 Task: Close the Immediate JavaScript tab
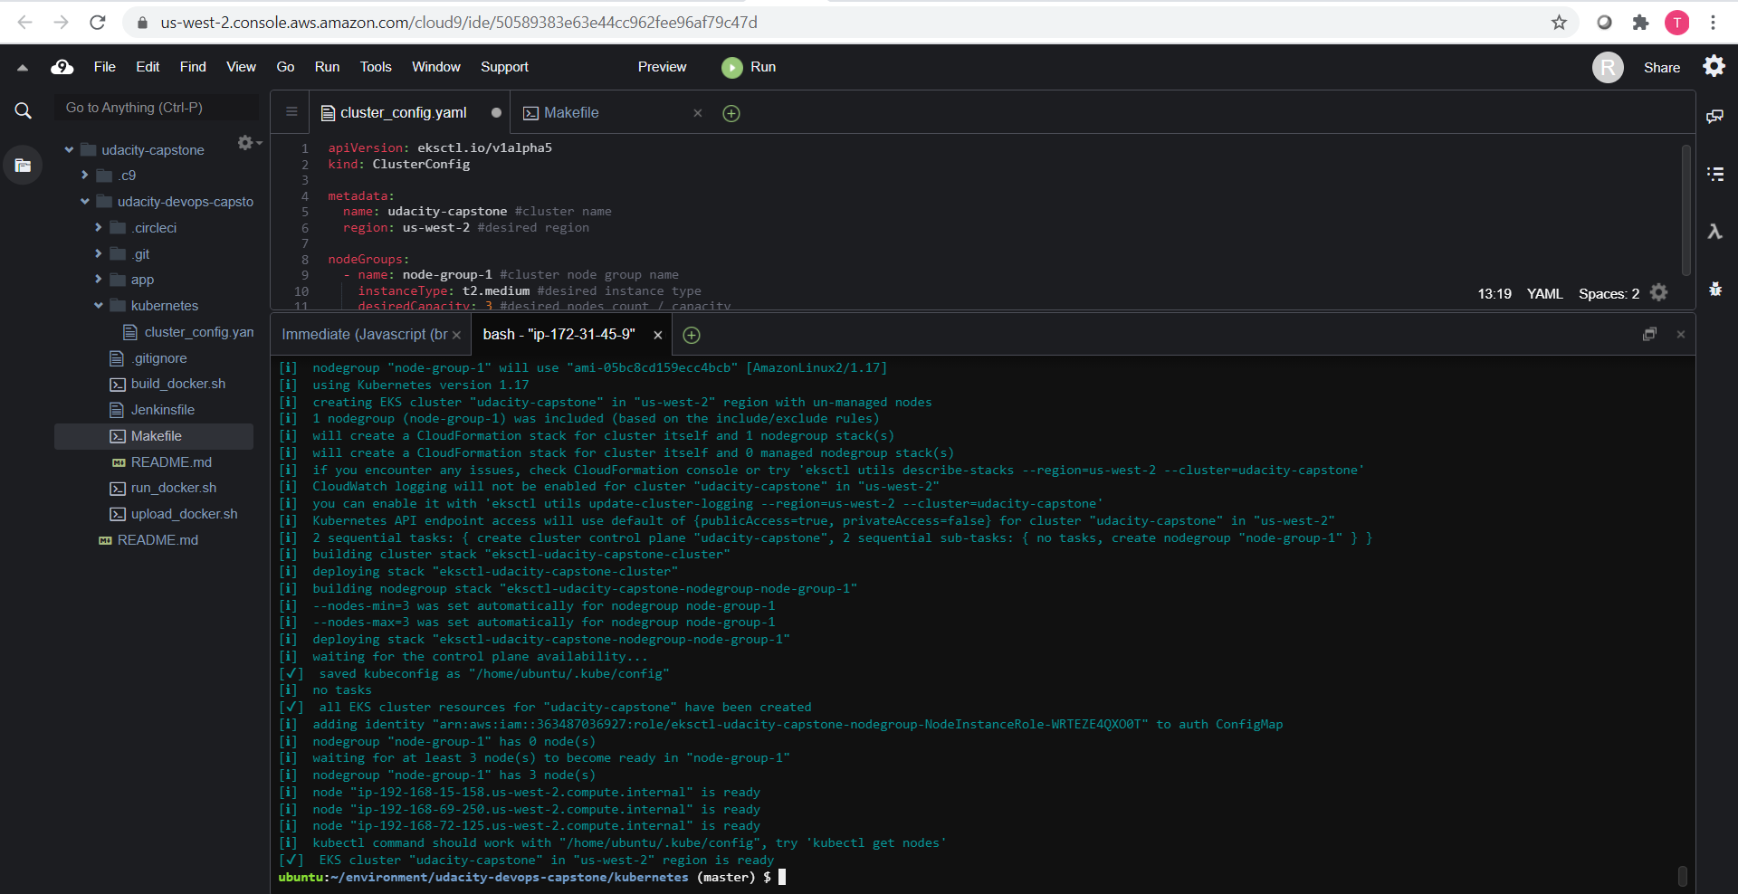456,335
